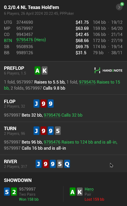This screenshot has height=206, width=127.
Task: Click the chevron arrow button at top right
Action: click(x=119, y=7)
